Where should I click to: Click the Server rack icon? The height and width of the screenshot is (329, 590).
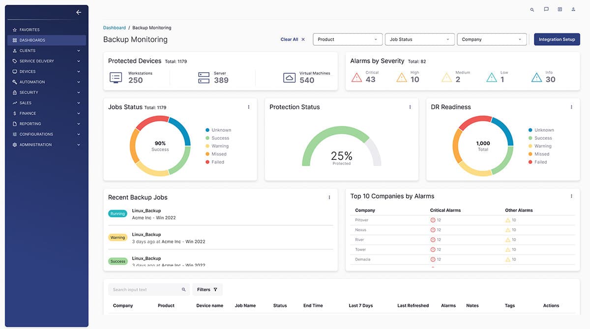point(204,78)
